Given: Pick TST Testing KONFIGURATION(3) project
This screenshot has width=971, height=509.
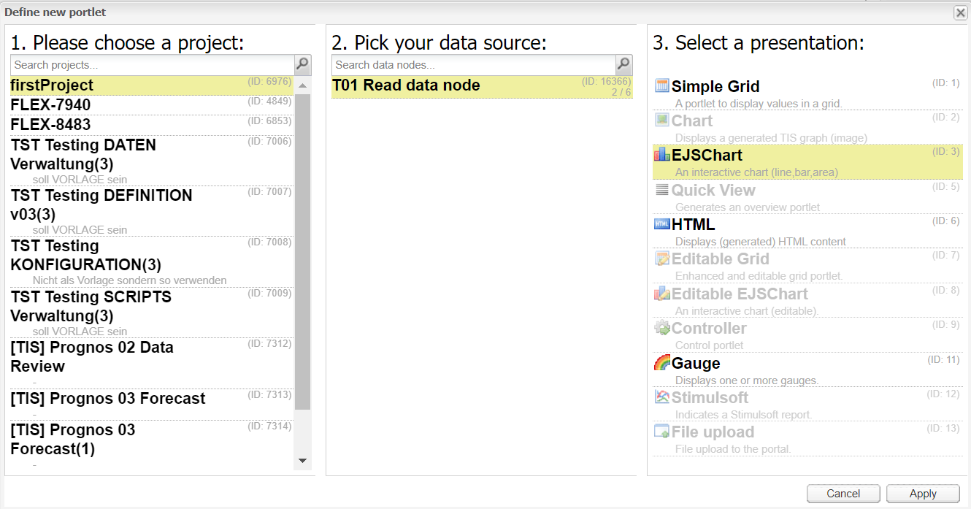Looking at the screenshot, I should [152, 261].
